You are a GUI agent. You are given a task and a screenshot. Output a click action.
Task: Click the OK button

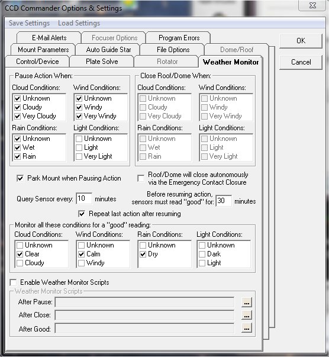coord(301,41)
